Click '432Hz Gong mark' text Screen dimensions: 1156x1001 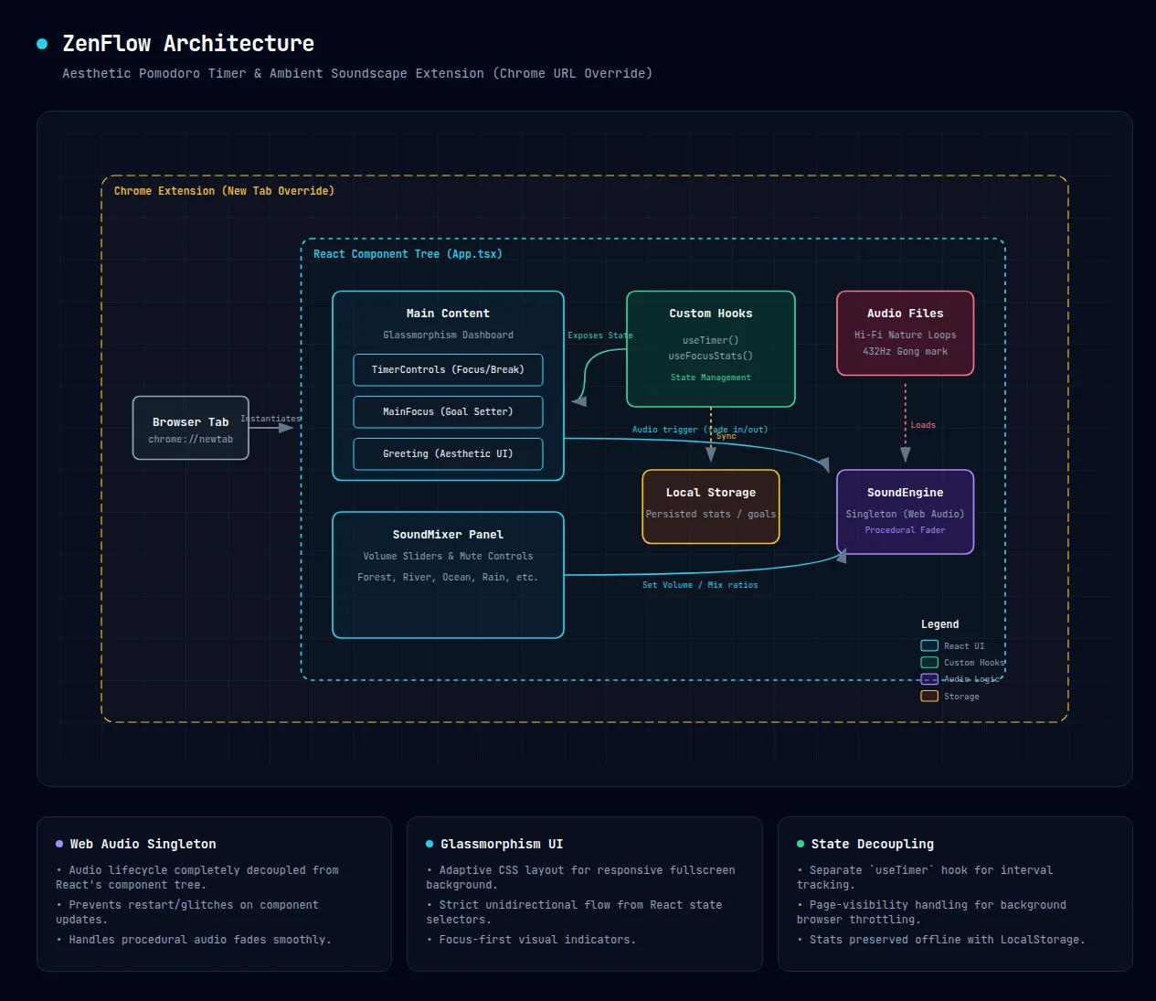click(x=906, y=352)
